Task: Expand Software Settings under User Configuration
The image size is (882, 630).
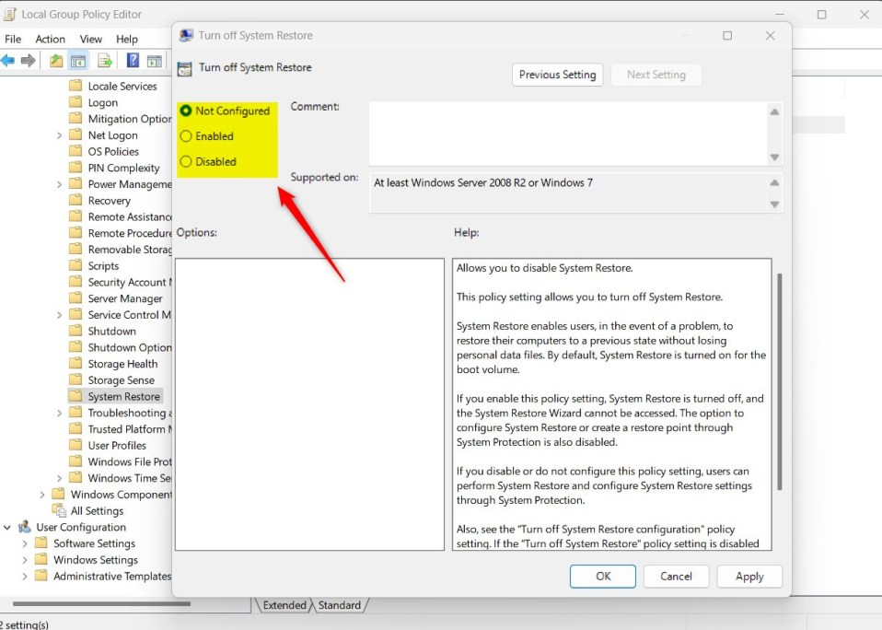Action: coord(25,543)
